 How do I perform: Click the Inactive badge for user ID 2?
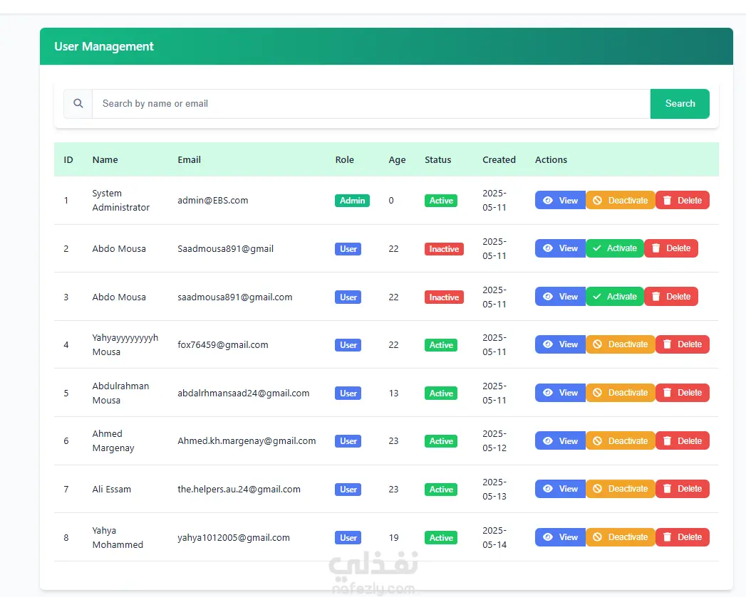(x=444, y=249)
